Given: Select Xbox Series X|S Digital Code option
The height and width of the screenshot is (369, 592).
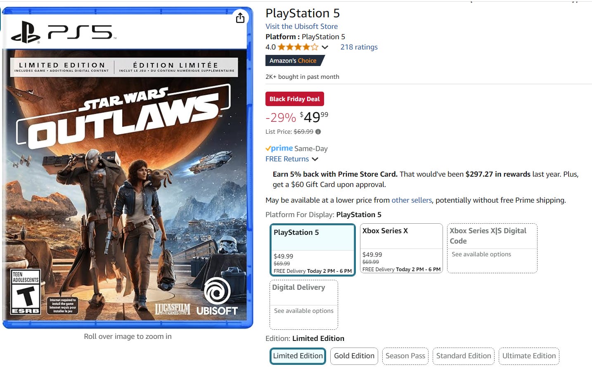Looking at the screenshot, I should 492,248.
